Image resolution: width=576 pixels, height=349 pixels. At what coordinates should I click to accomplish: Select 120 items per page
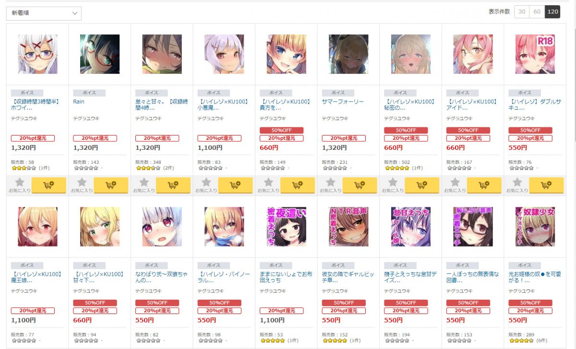[552, 11]
